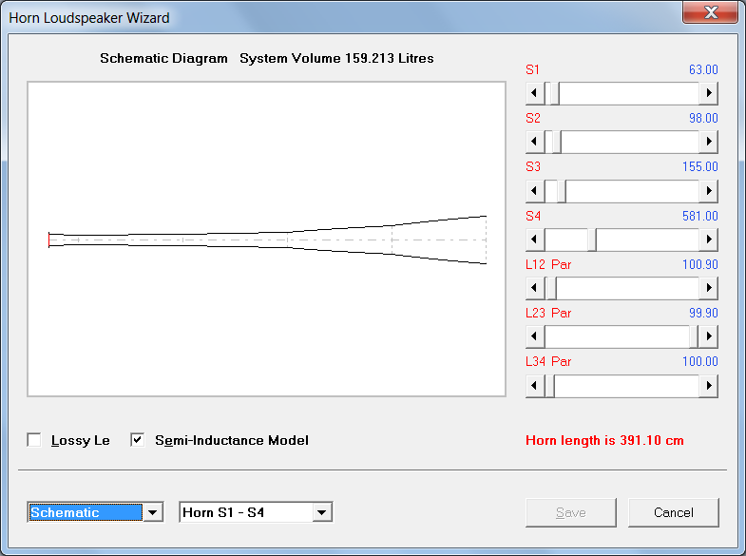
Task: Click the S4 label
Action: [533, 216]
